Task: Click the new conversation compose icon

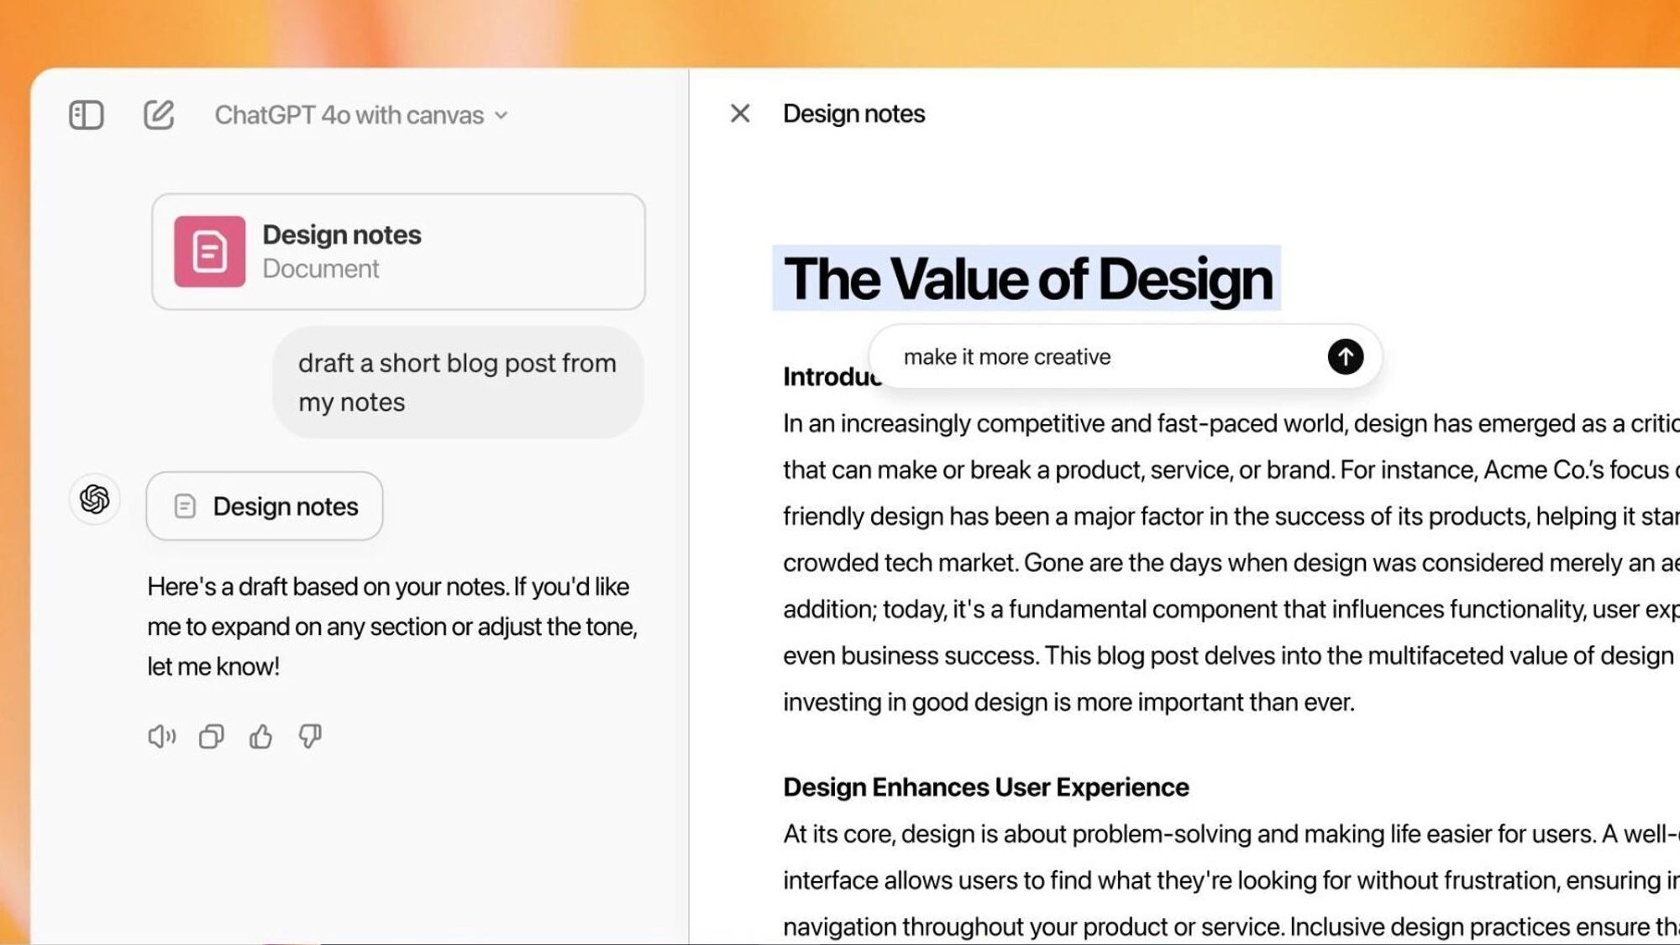Action: (158, 113)
